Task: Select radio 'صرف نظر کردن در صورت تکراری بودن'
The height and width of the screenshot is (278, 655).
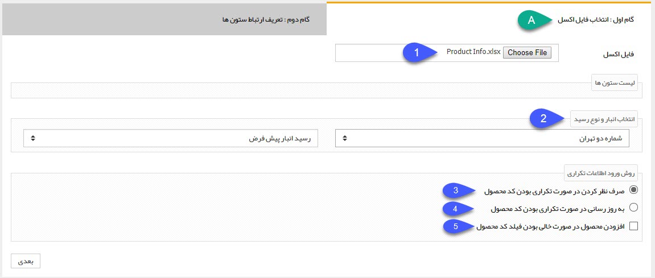Action: [x=633, y=190]
